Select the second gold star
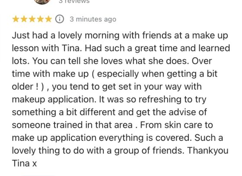Viewport: 242px width, 176px height. point(24,19)
